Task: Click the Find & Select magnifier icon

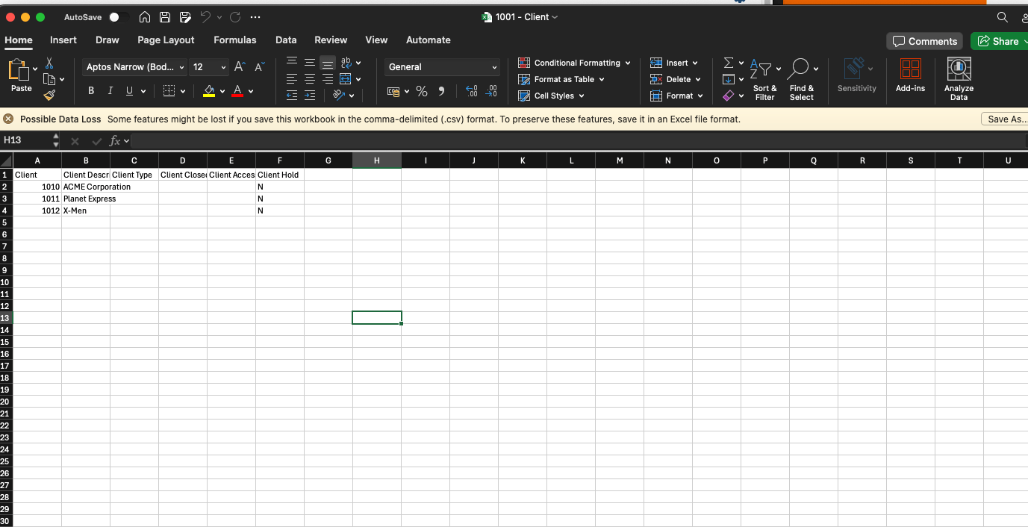Action: (798, 69)
